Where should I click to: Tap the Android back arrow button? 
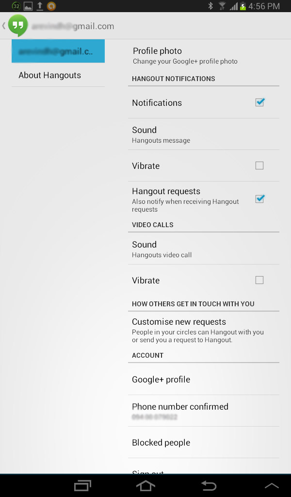(209, 485)
